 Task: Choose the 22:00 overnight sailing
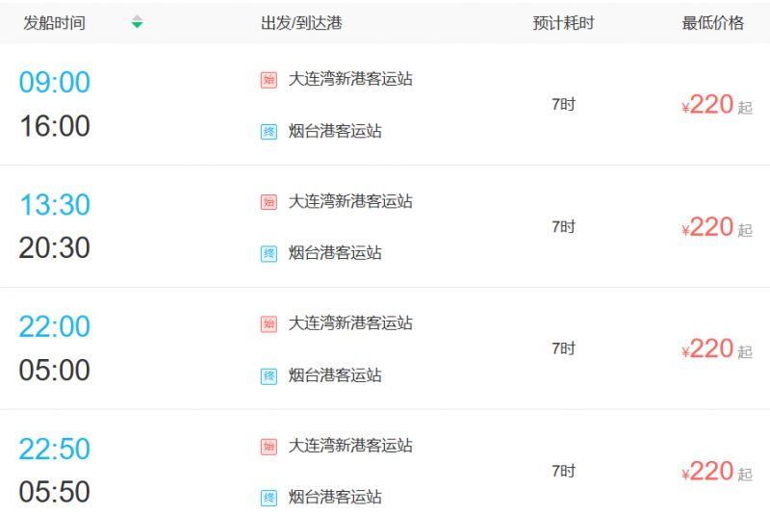click(55, 326)
